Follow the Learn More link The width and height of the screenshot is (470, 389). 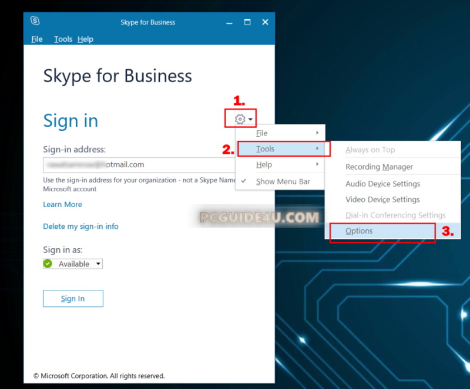pos(62,205)
